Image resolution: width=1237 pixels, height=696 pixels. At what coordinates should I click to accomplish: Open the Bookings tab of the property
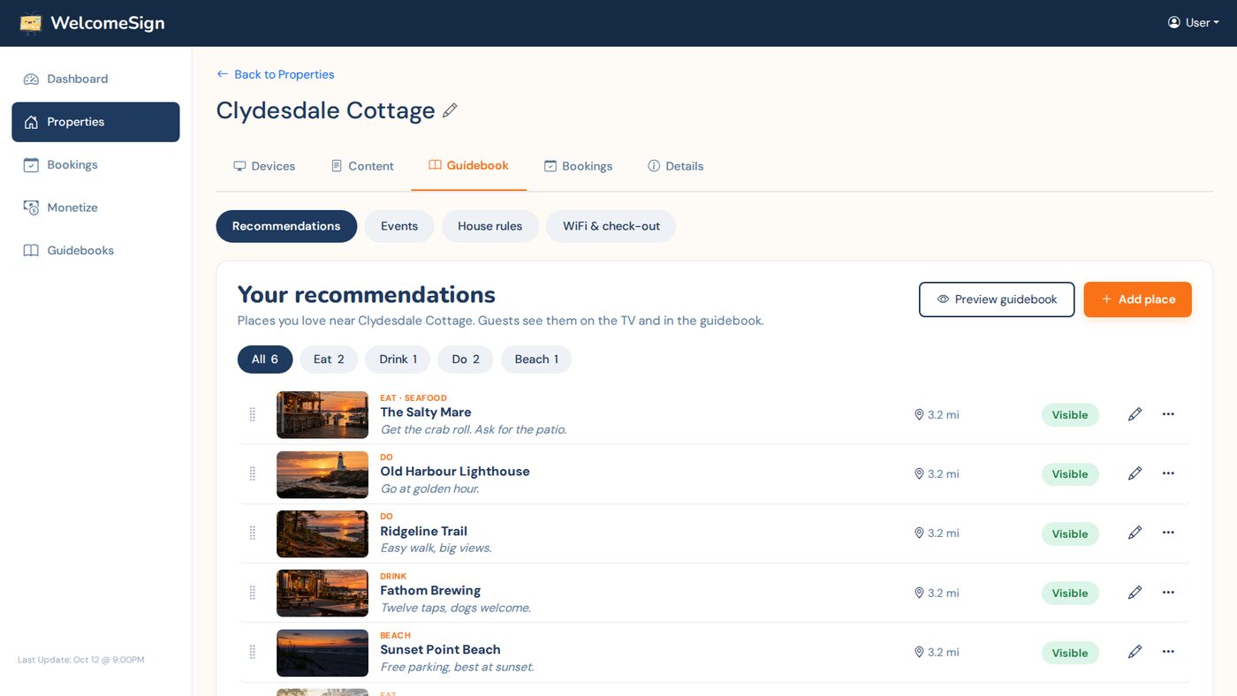(578, 166)
